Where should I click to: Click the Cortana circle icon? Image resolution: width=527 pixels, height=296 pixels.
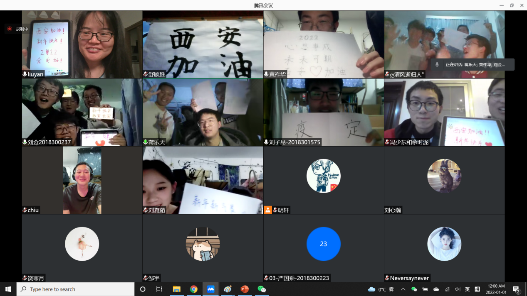click(143, 289)
